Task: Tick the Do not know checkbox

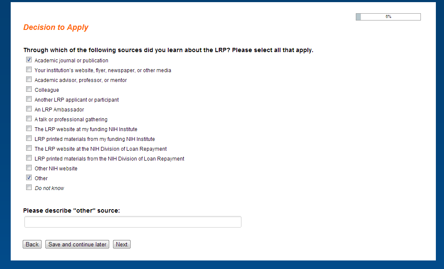Action: click(29, 187)
